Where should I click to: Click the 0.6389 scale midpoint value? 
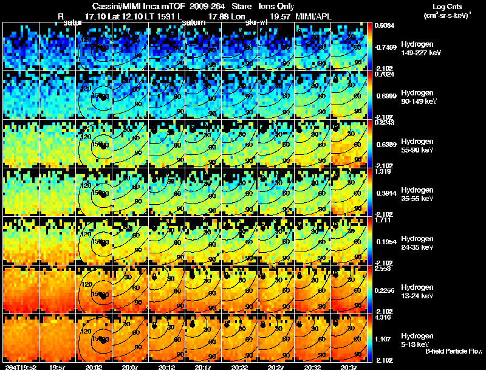click(x=386, y=145)
